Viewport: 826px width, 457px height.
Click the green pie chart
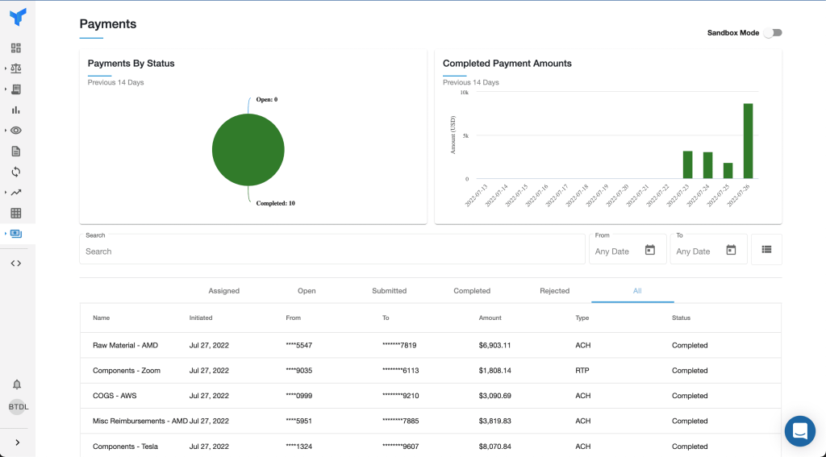click(248, 150)
